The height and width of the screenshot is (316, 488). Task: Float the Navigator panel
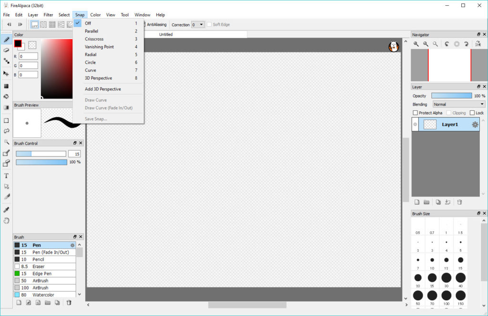point(478,34)
